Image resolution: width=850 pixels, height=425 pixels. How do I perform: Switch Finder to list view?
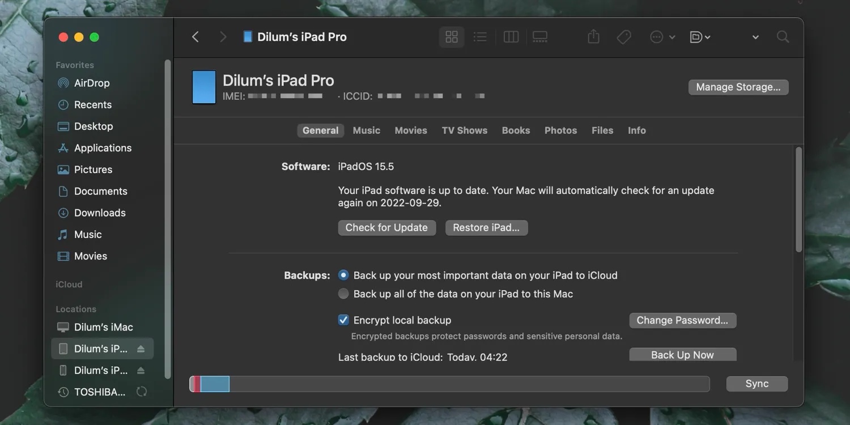coord(480,37)
